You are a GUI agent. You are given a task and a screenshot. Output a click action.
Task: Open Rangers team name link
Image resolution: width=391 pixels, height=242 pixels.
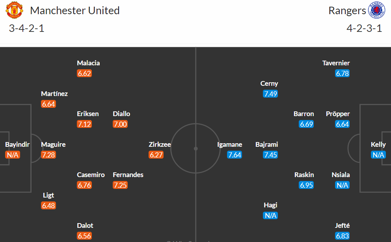[x=347, y=11]
